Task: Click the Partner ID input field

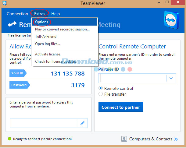Action: (x=132, y=78)
